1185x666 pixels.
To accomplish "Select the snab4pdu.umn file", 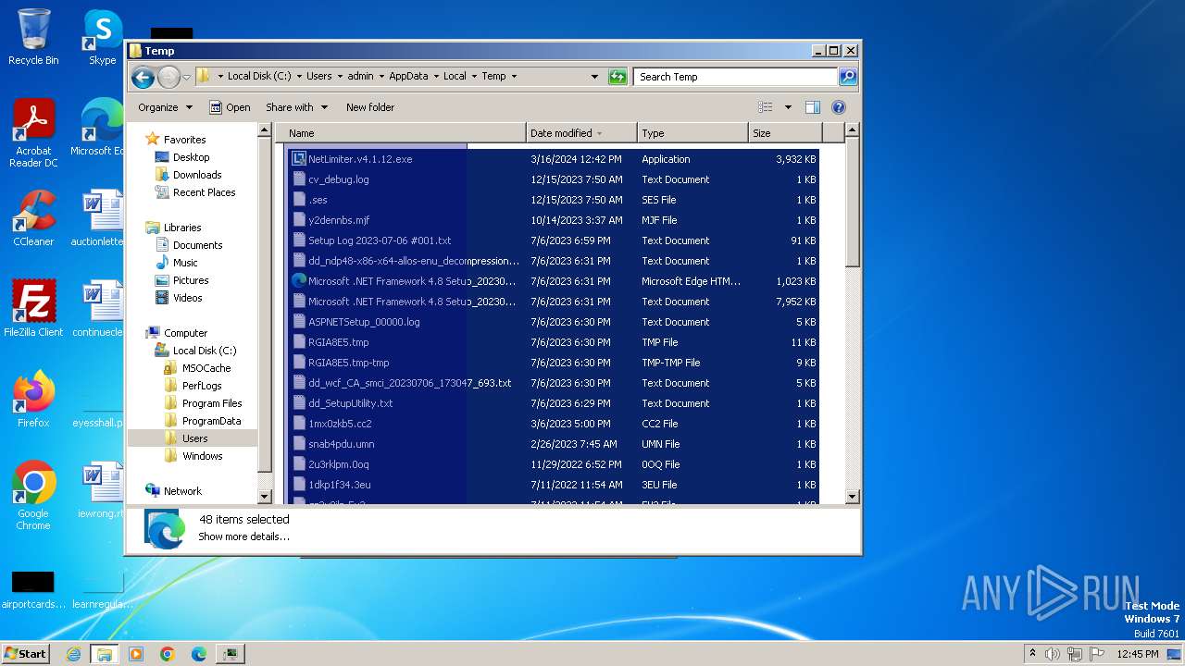I will click(341, 444).
